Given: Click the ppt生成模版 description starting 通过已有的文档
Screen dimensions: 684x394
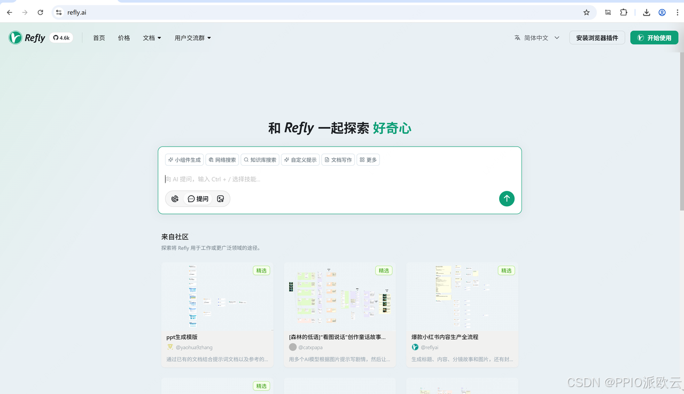Looking at the screenshot, I should 217,359.
